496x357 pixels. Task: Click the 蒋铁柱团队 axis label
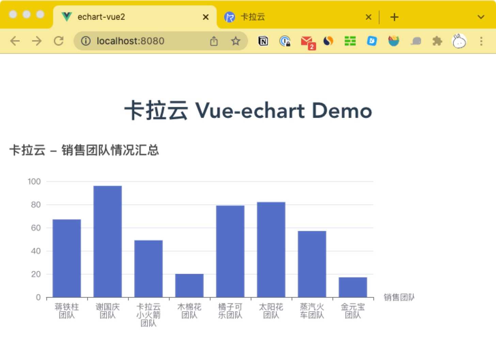click(67, 311)
